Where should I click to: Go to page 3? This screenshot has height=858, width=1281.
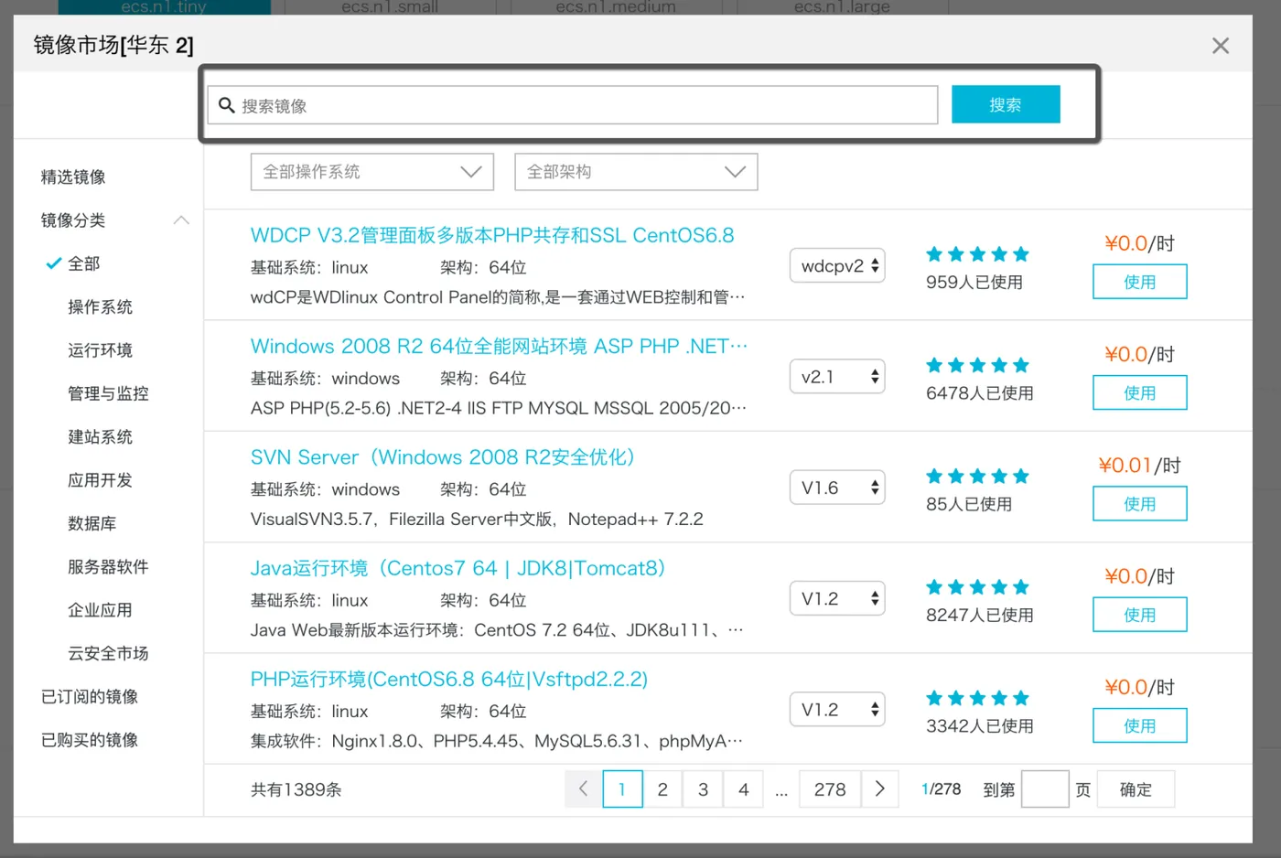pyautogui.click(x=703, y=788)
